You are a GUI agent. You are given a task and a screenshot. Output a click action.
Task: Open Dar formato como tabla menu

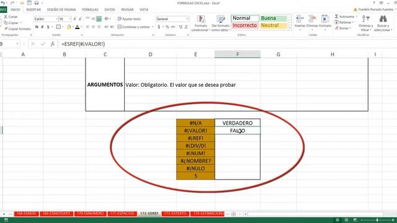pos(221,24)
